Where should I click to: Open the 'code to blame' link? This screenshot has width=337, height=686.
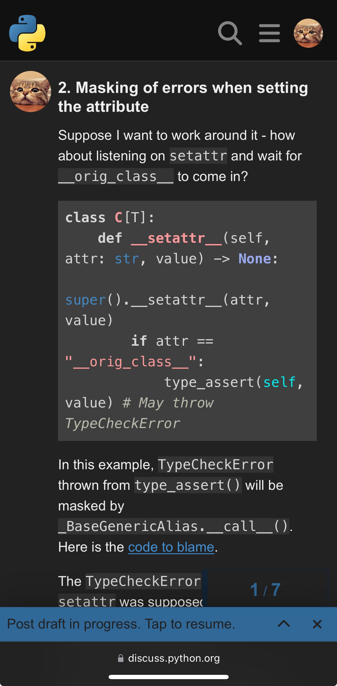click(x=171, y=547)
